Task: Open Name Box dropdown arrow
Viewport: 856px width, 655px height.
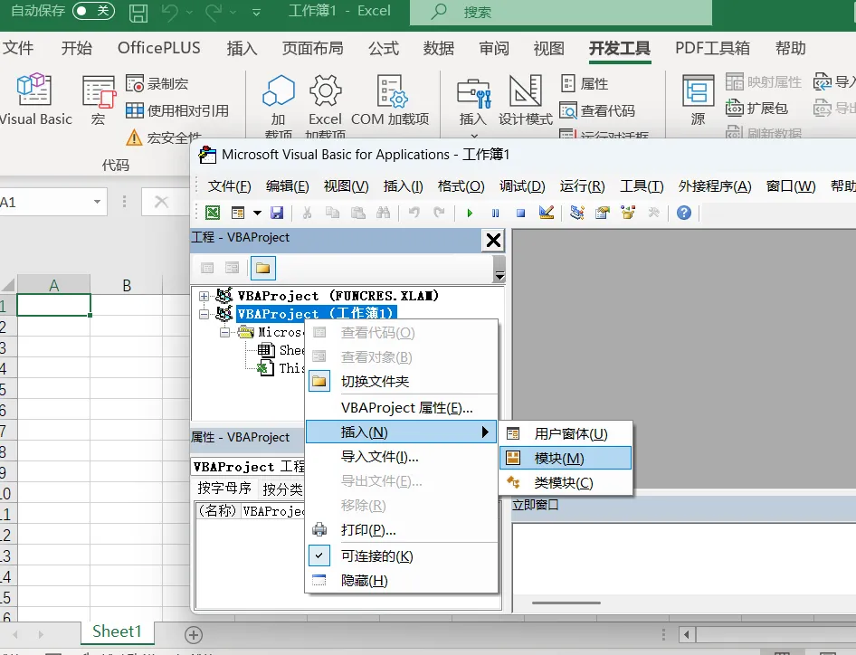Action: [x=97, y=202]
